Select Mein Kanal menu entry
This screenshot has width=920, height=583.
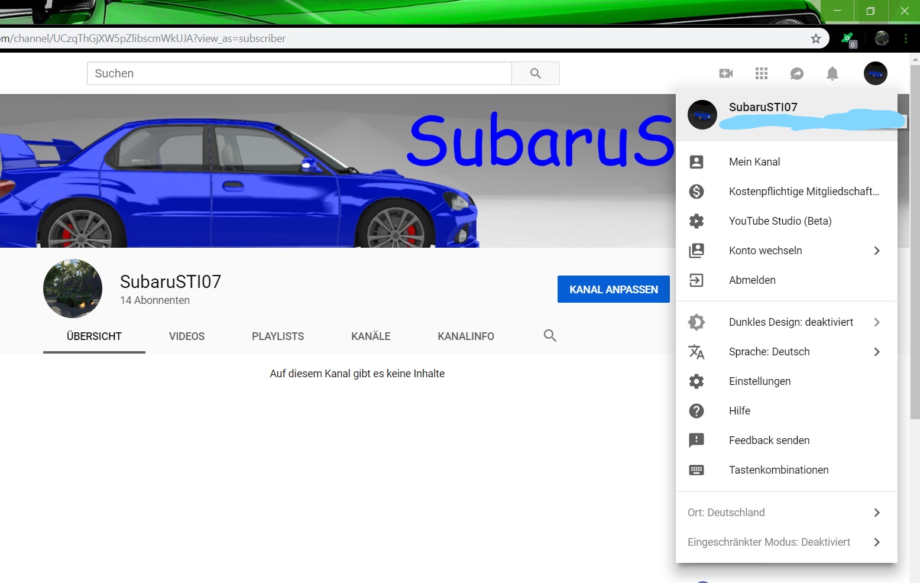(786, 162)
